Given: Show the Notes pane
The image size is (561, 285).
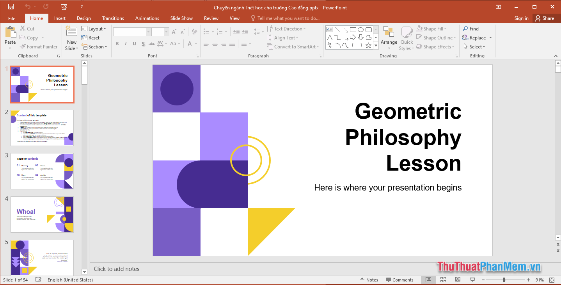Looking at the screenshot, I should 369,280.
